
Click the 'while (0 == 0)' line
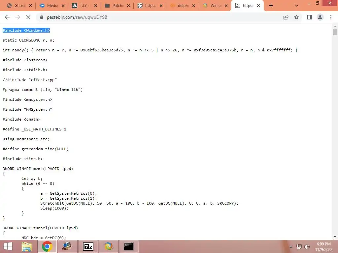click(x=38, y=183)
